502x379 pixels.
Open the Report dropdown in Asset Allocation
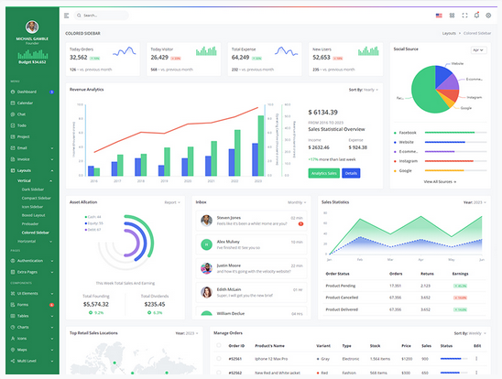point(172,202)
